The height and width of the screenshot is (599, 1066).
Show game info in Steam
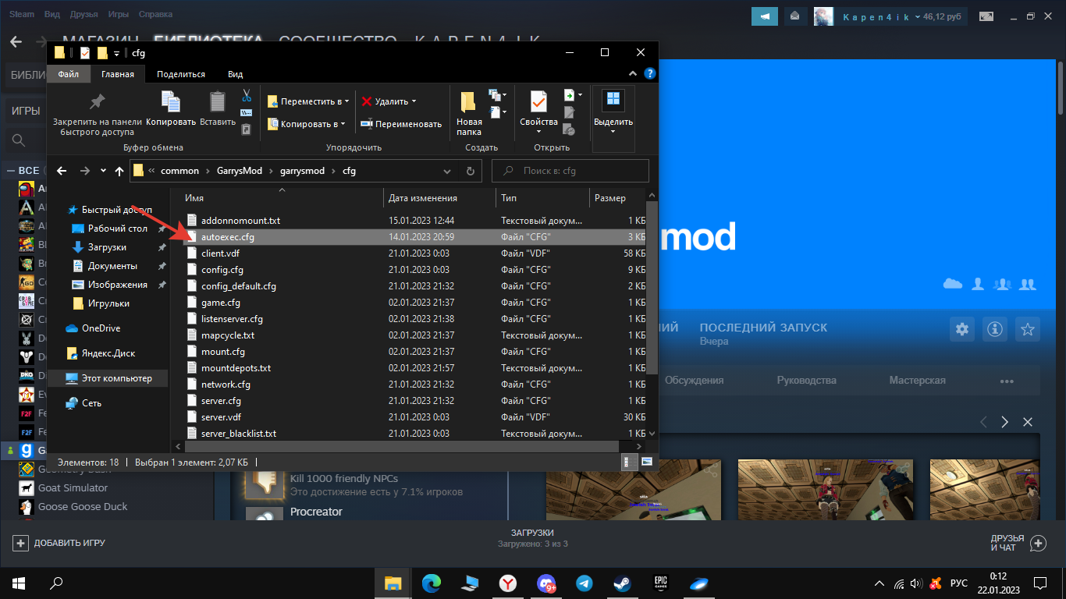pos(995,329)
